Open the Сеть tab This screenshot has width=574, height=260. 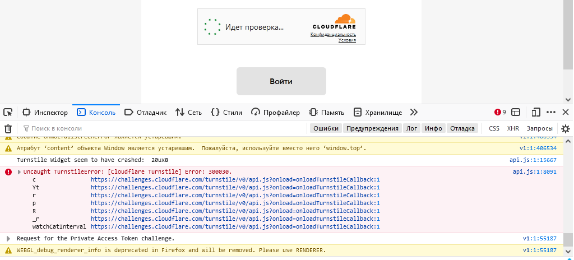189,112
